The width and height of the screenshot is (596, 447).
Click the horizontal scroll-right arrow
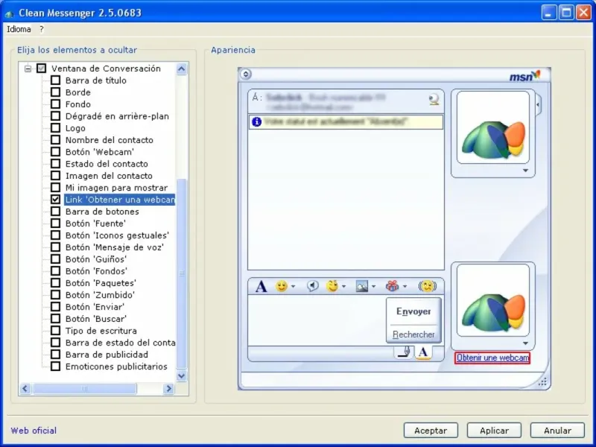coord(169,388)
